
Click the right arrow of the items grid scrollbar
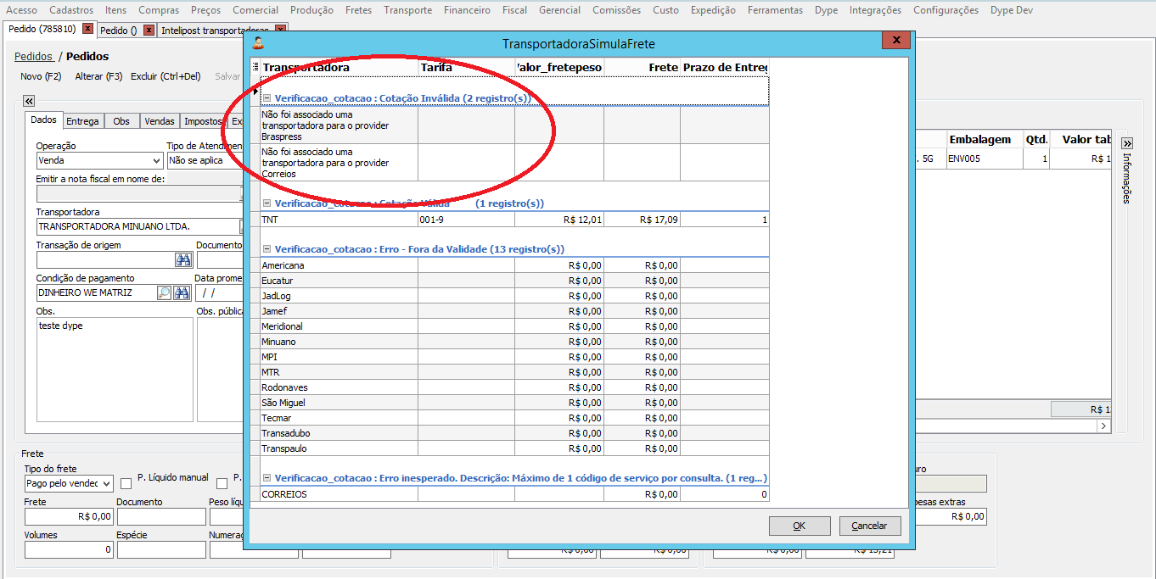pyautogui.click(x=1104, y=426)
